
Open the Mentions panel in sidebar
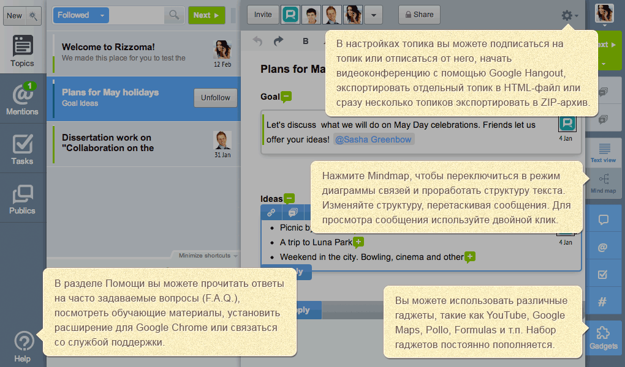(23, 99)
